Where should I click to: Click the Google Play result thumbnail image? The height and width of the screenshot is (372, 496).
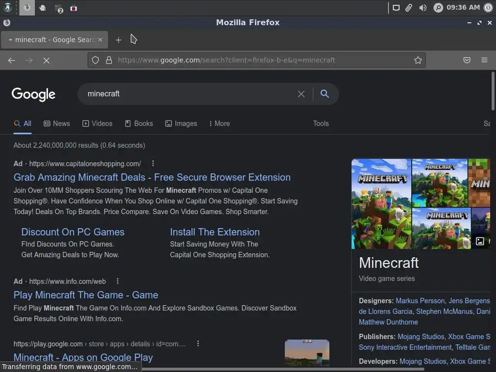[307, 353]
